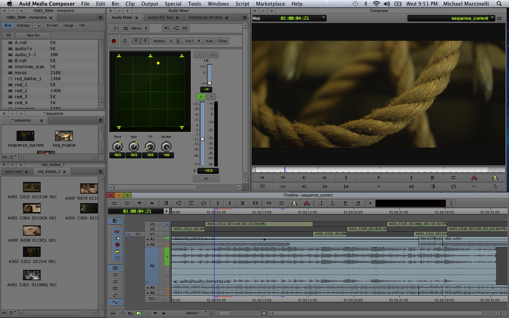This screenshot has width=509, height=318.
Task: Click the A1 volume fader handle
Action: coord(202,139)
